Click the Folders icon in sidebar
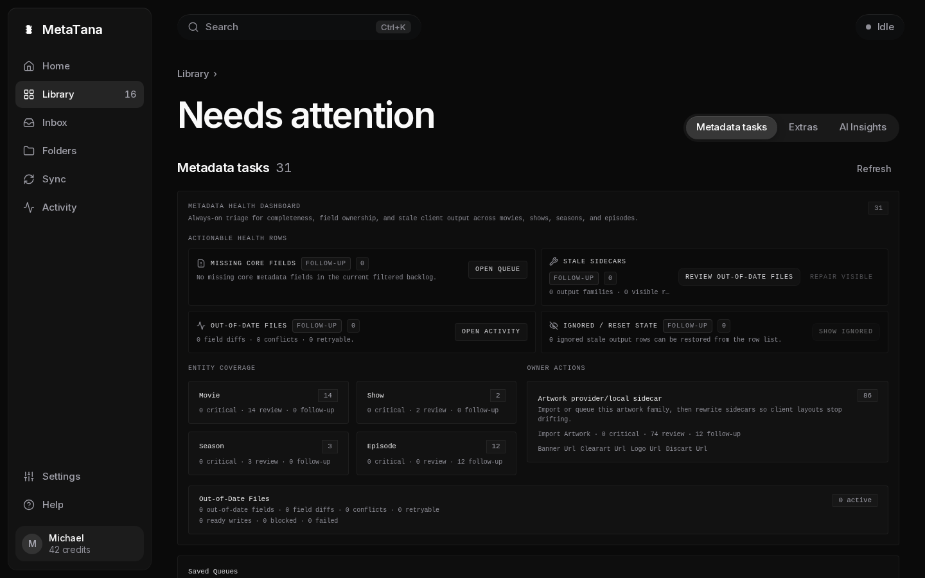Screen dimensions: 925x578 pos(29,151)
